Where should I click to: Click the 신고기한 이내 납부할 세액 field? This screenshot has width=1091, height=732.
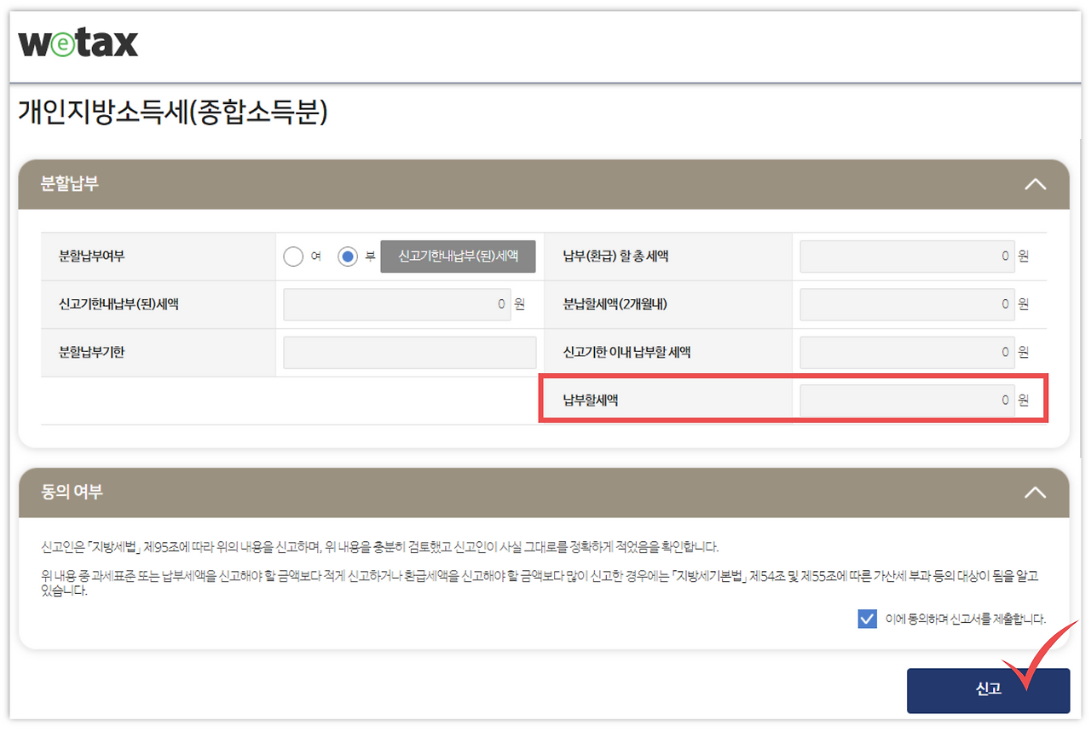(x=906, y=351)
